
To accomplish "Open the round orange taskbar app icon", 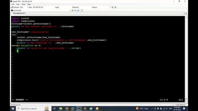I will tap(97, 109).
